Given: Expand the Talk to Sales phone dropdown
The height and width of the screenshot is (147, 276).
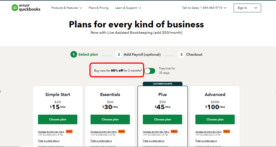Looking at the screenshot, I should click(x=204, y=8).
